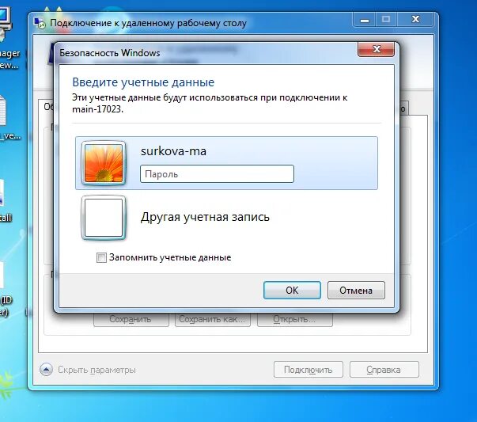Click the surkova-ma orange flower avatar
The width and height of the screenshot is (477, 422).
pos(104,163)
